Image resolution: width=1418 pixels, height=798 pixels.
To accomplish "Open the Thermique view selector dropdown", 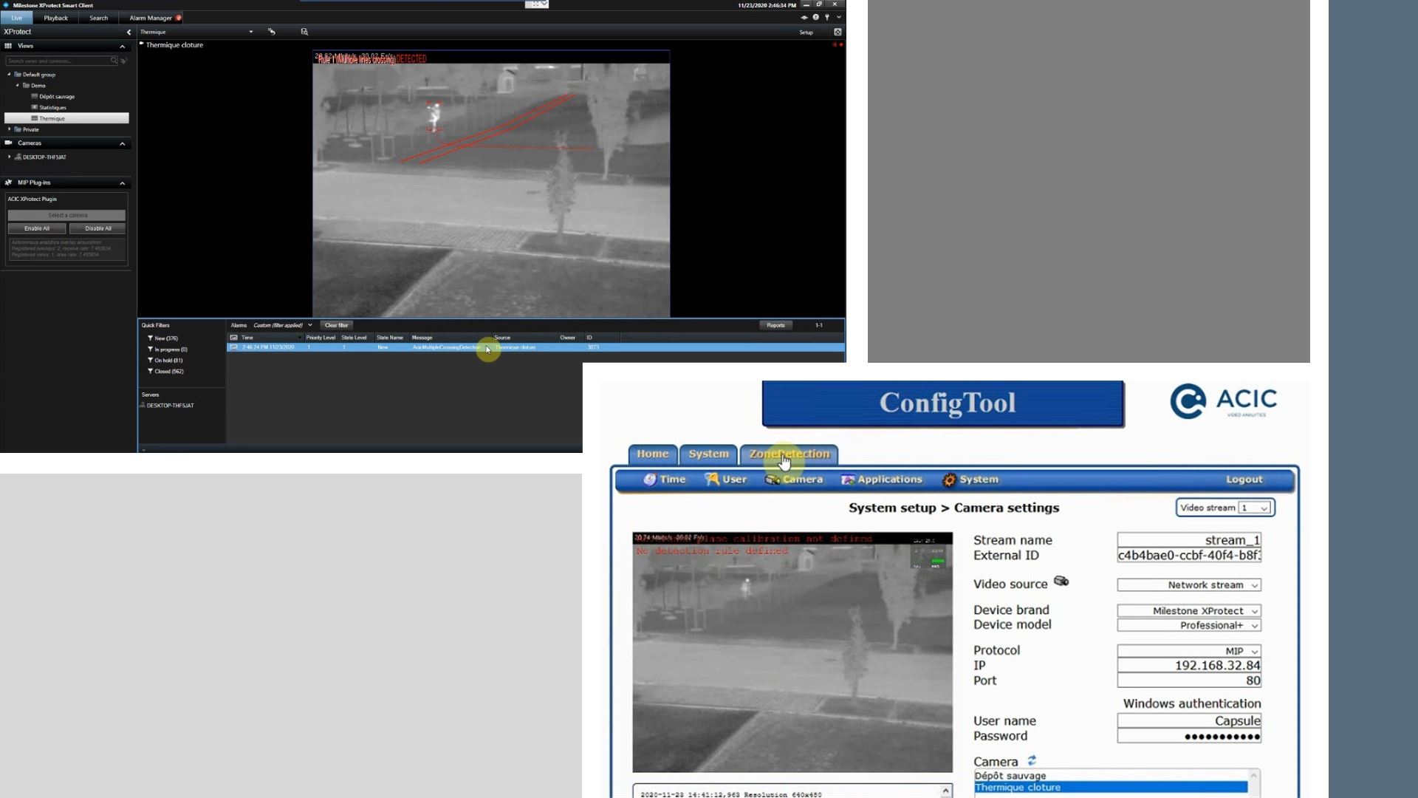I will (x=251, y=32).
